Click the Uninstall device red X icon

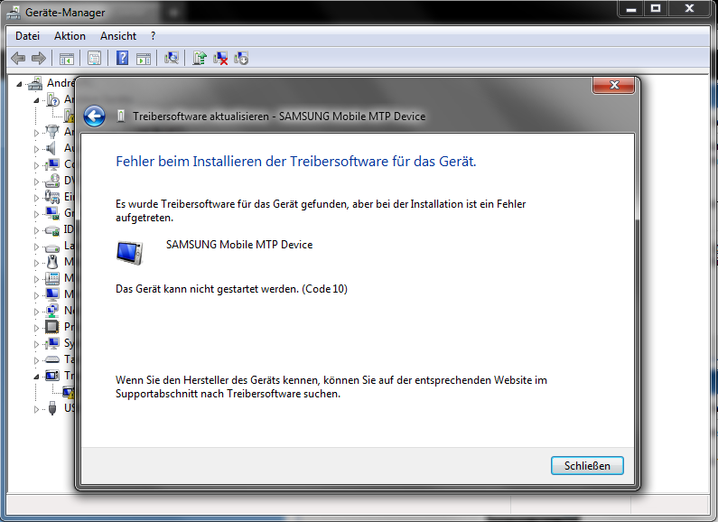220,58
